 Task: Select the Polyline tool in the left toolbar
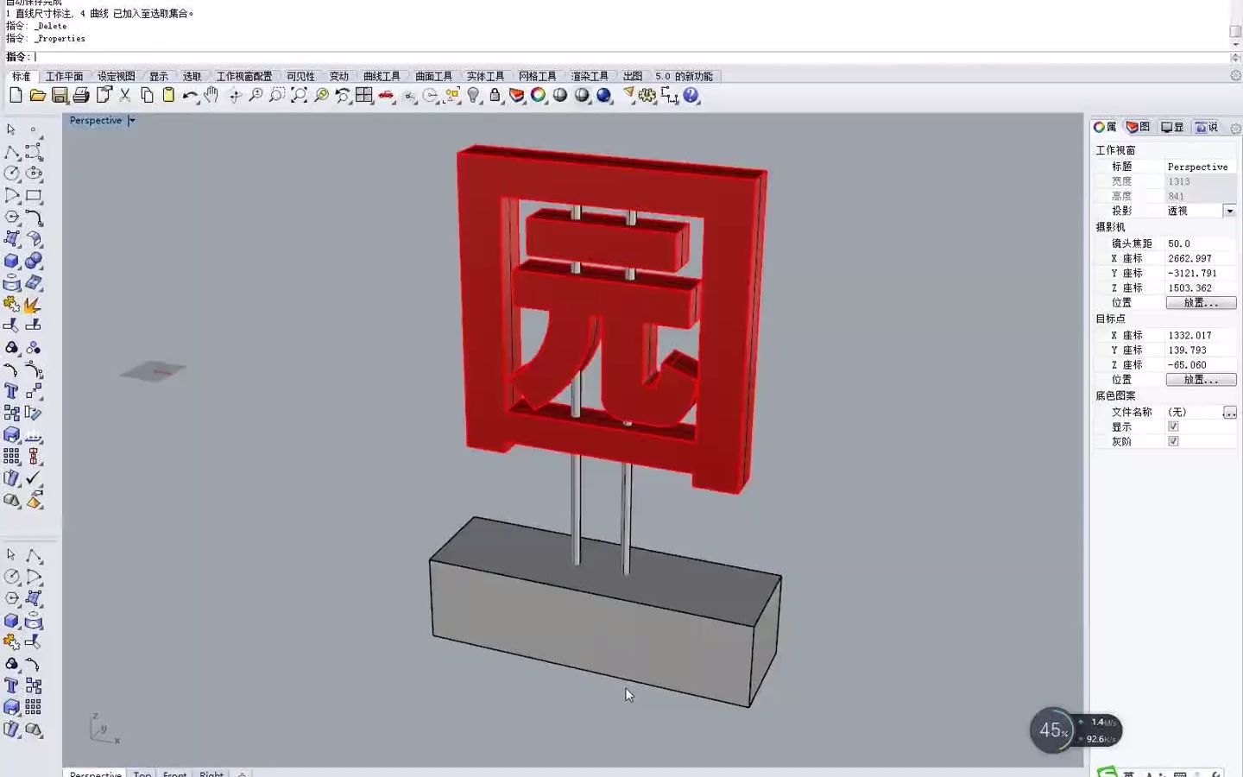click(x=12, y=152)
